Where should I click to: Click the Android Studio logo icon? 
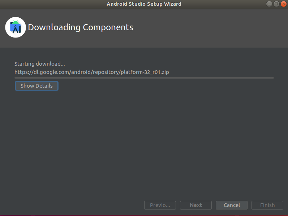(x=16, y=27)
